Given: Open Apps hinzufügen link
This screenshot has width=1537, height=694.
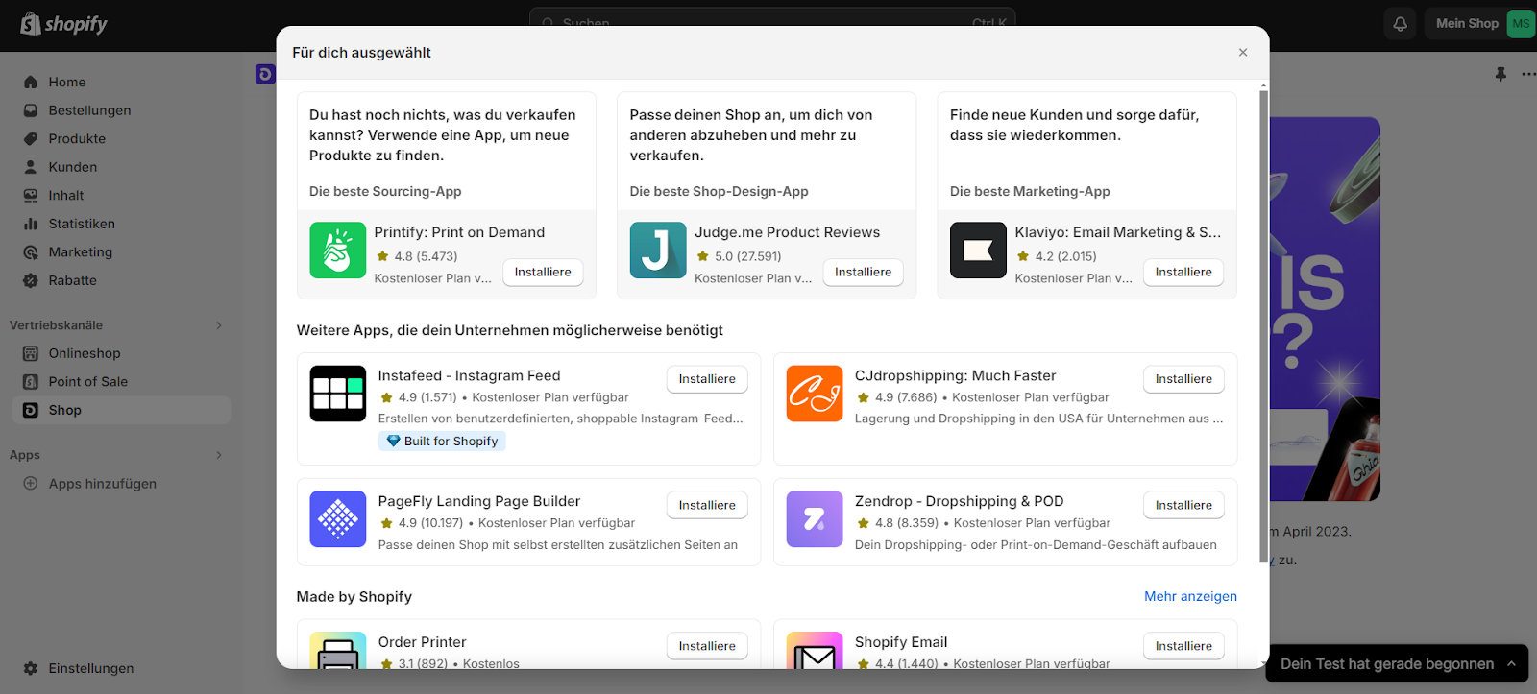Looking at the screenshot, I should click(102, 484).
